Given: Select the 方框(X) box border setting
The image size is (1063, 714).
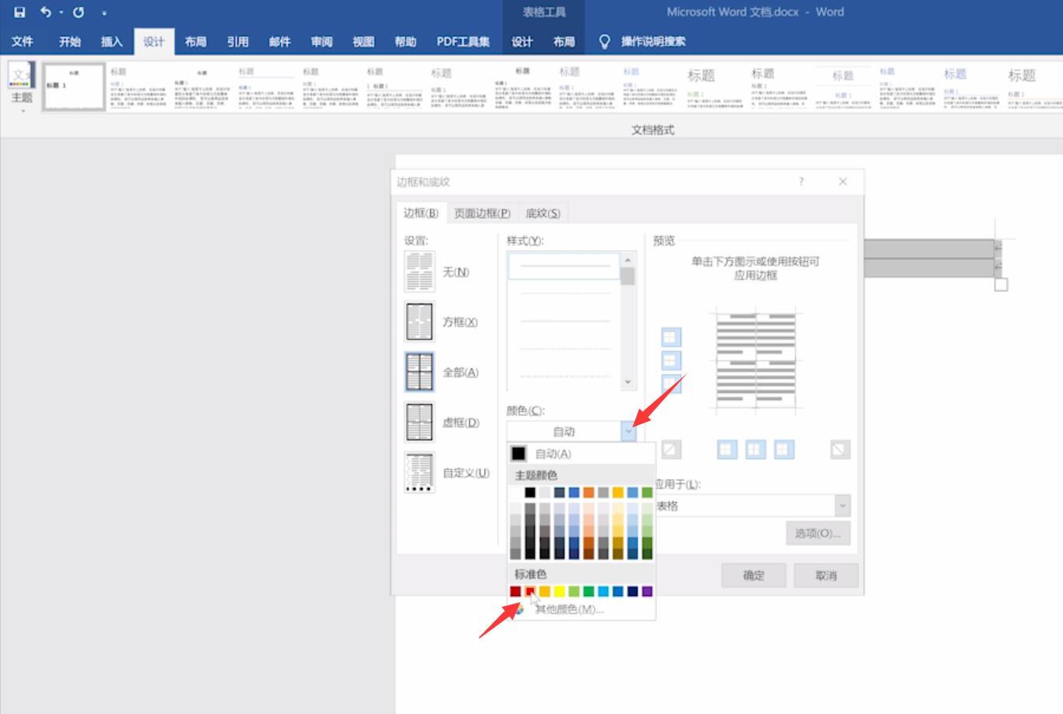Looking at the screenshot, I should pos(419,322).
